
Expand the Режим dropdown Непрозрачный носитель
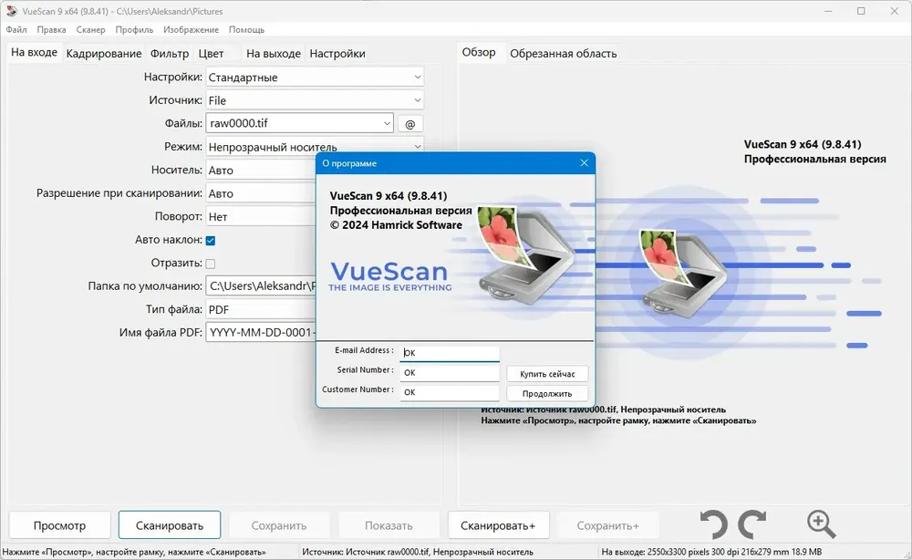pos(314,147)
